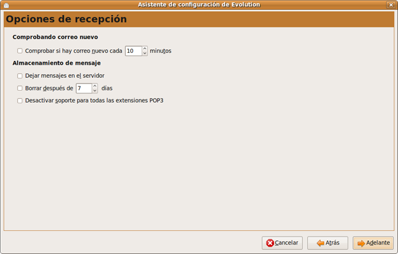Check 'Dejar mensajes en el servidor'
Image resolution: width=398 pixels, height=254 pixels.
pyautogui.click(x=20, y=75)
